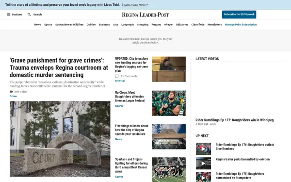The width and height of the screenshot is (291, 182).
Task: Click Manage Print Subscription link
Action: click(x=241, y=25)
